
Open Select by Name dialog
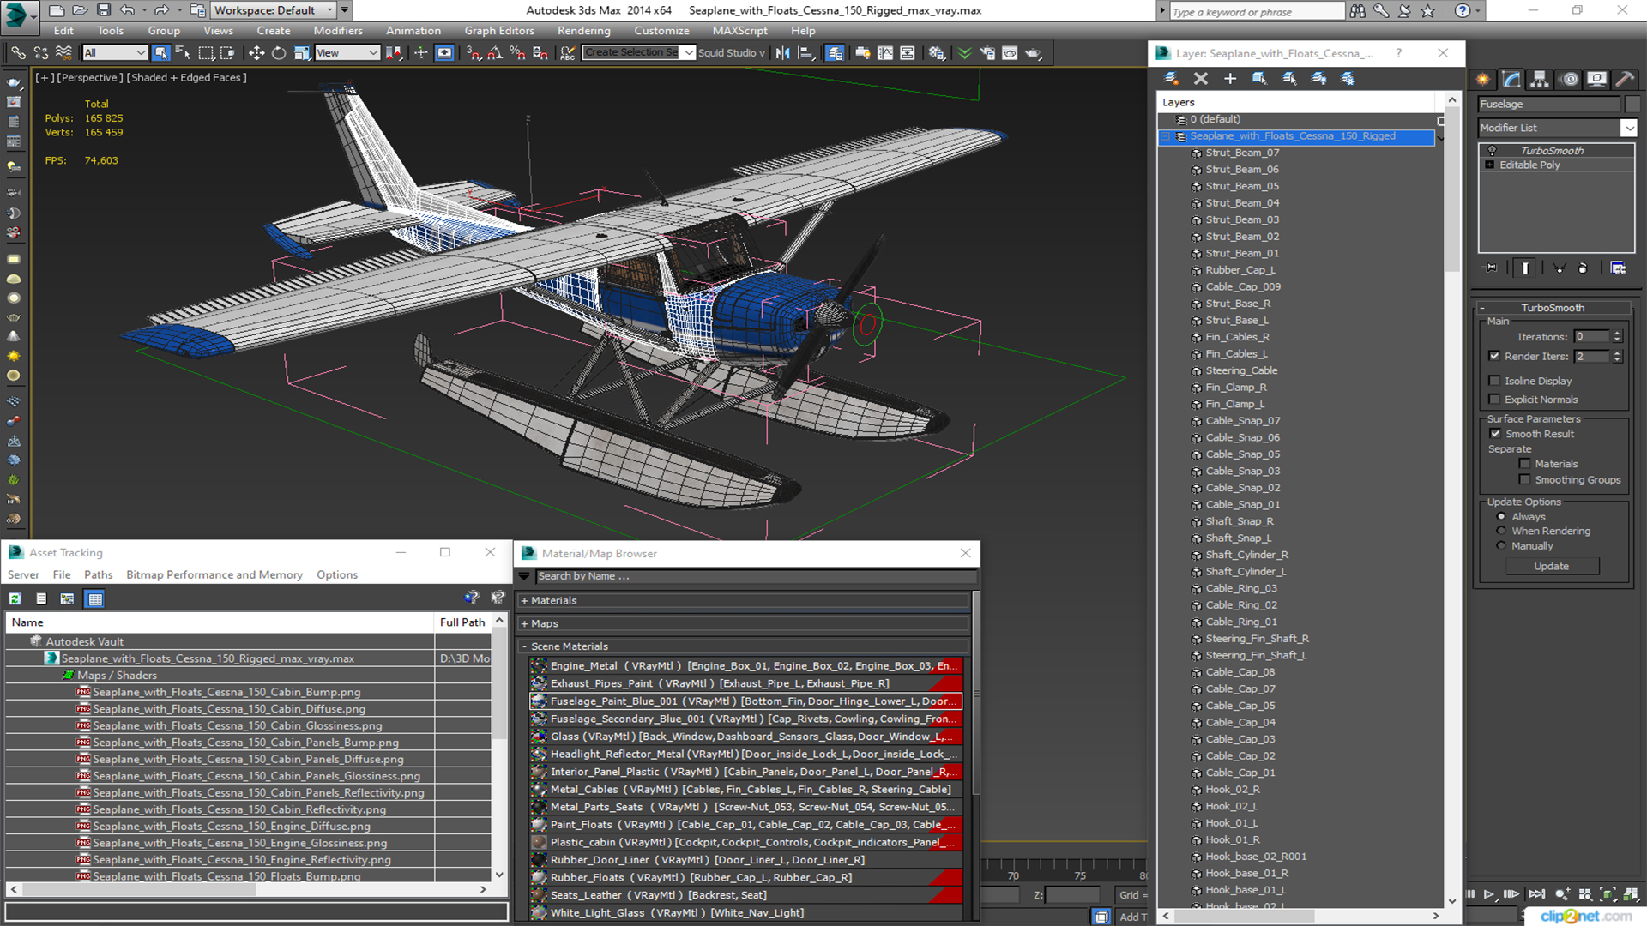(x=183, y=53)
